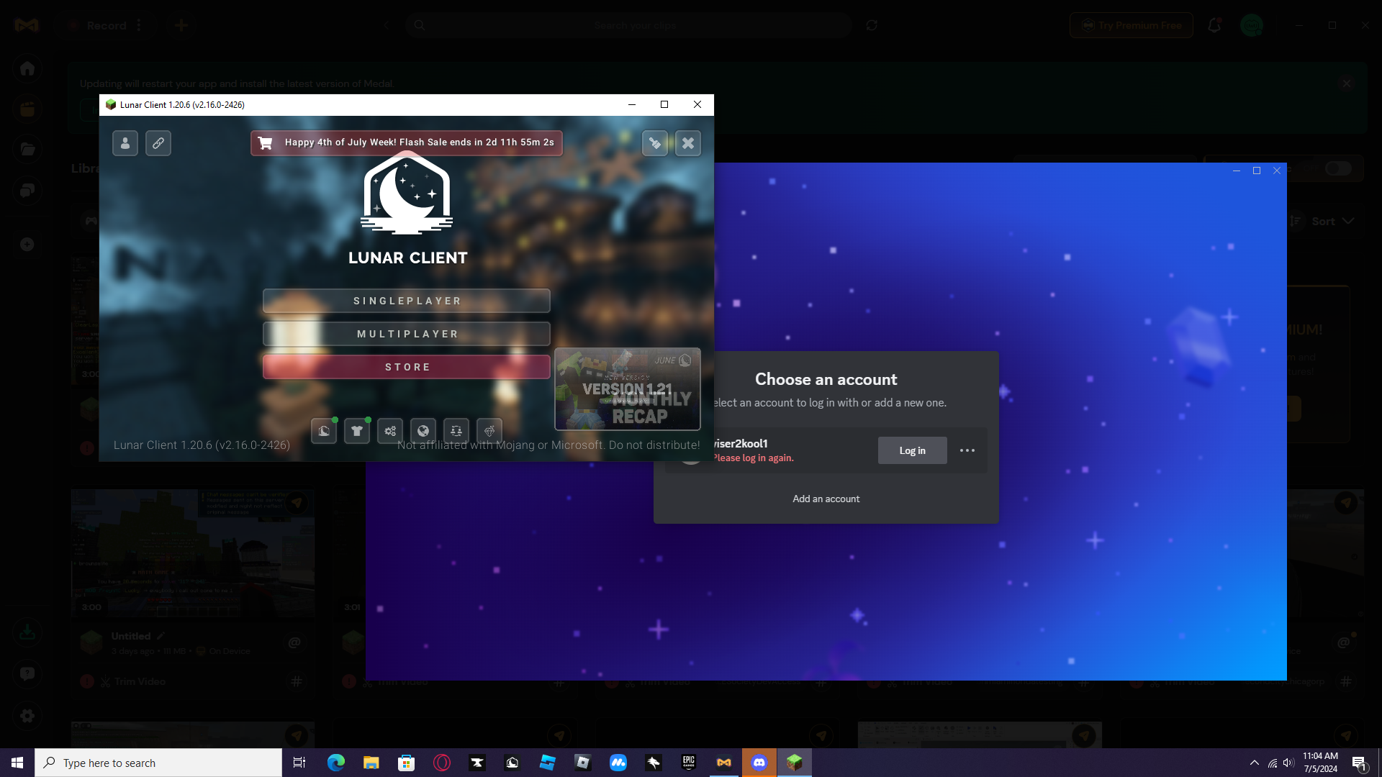Open the friends icon in Lunar Client
The height and width of the screenshot is (777, 1382).
point(456,431)
